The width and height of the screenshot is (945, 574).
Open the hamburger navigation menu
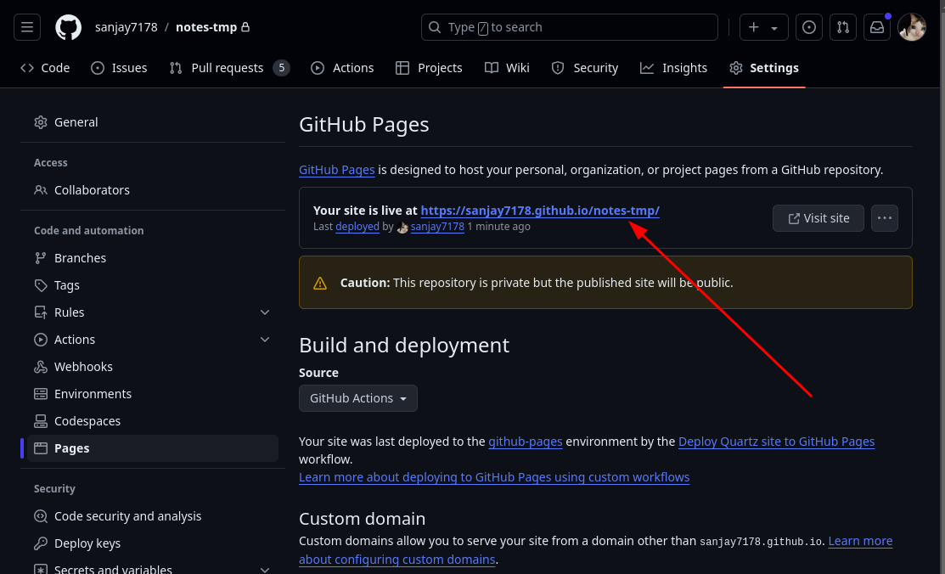click(26, 27)
